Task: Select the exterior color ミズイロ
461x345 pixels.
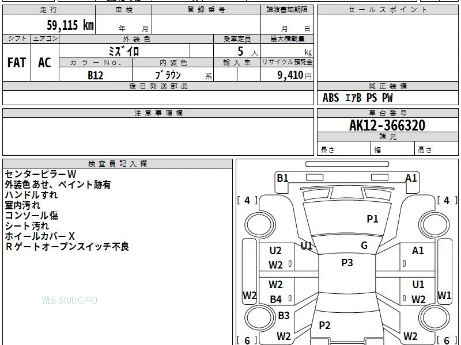Action: pyautogui.click(x=124, y=51)
